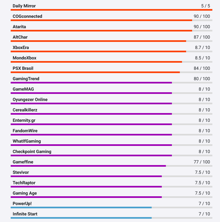Click the 77 / 100 Gameffine score

202,162
